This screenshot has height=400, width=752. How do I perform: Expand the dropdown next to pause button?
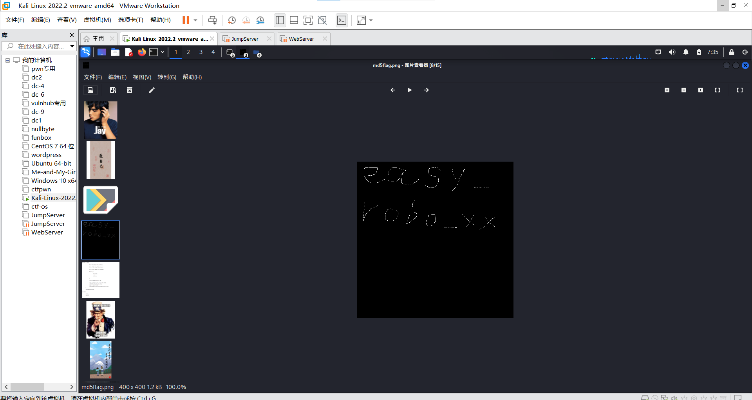(x=195, y=20)
